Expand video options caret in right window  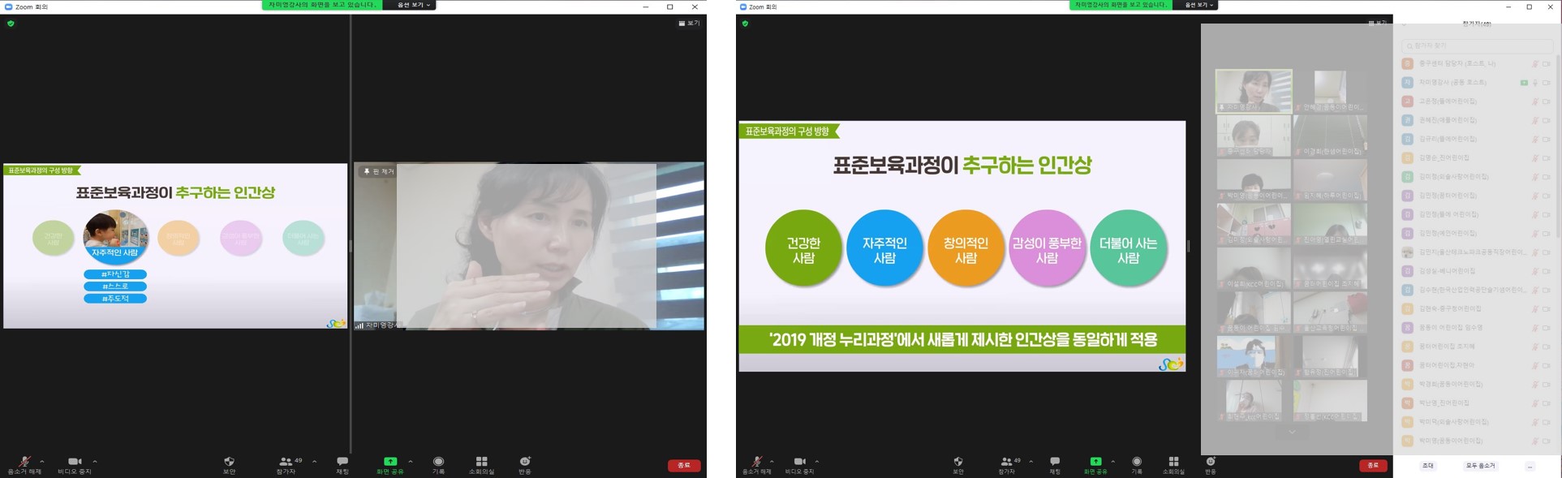pyautogui.click(x=816, y=461)
